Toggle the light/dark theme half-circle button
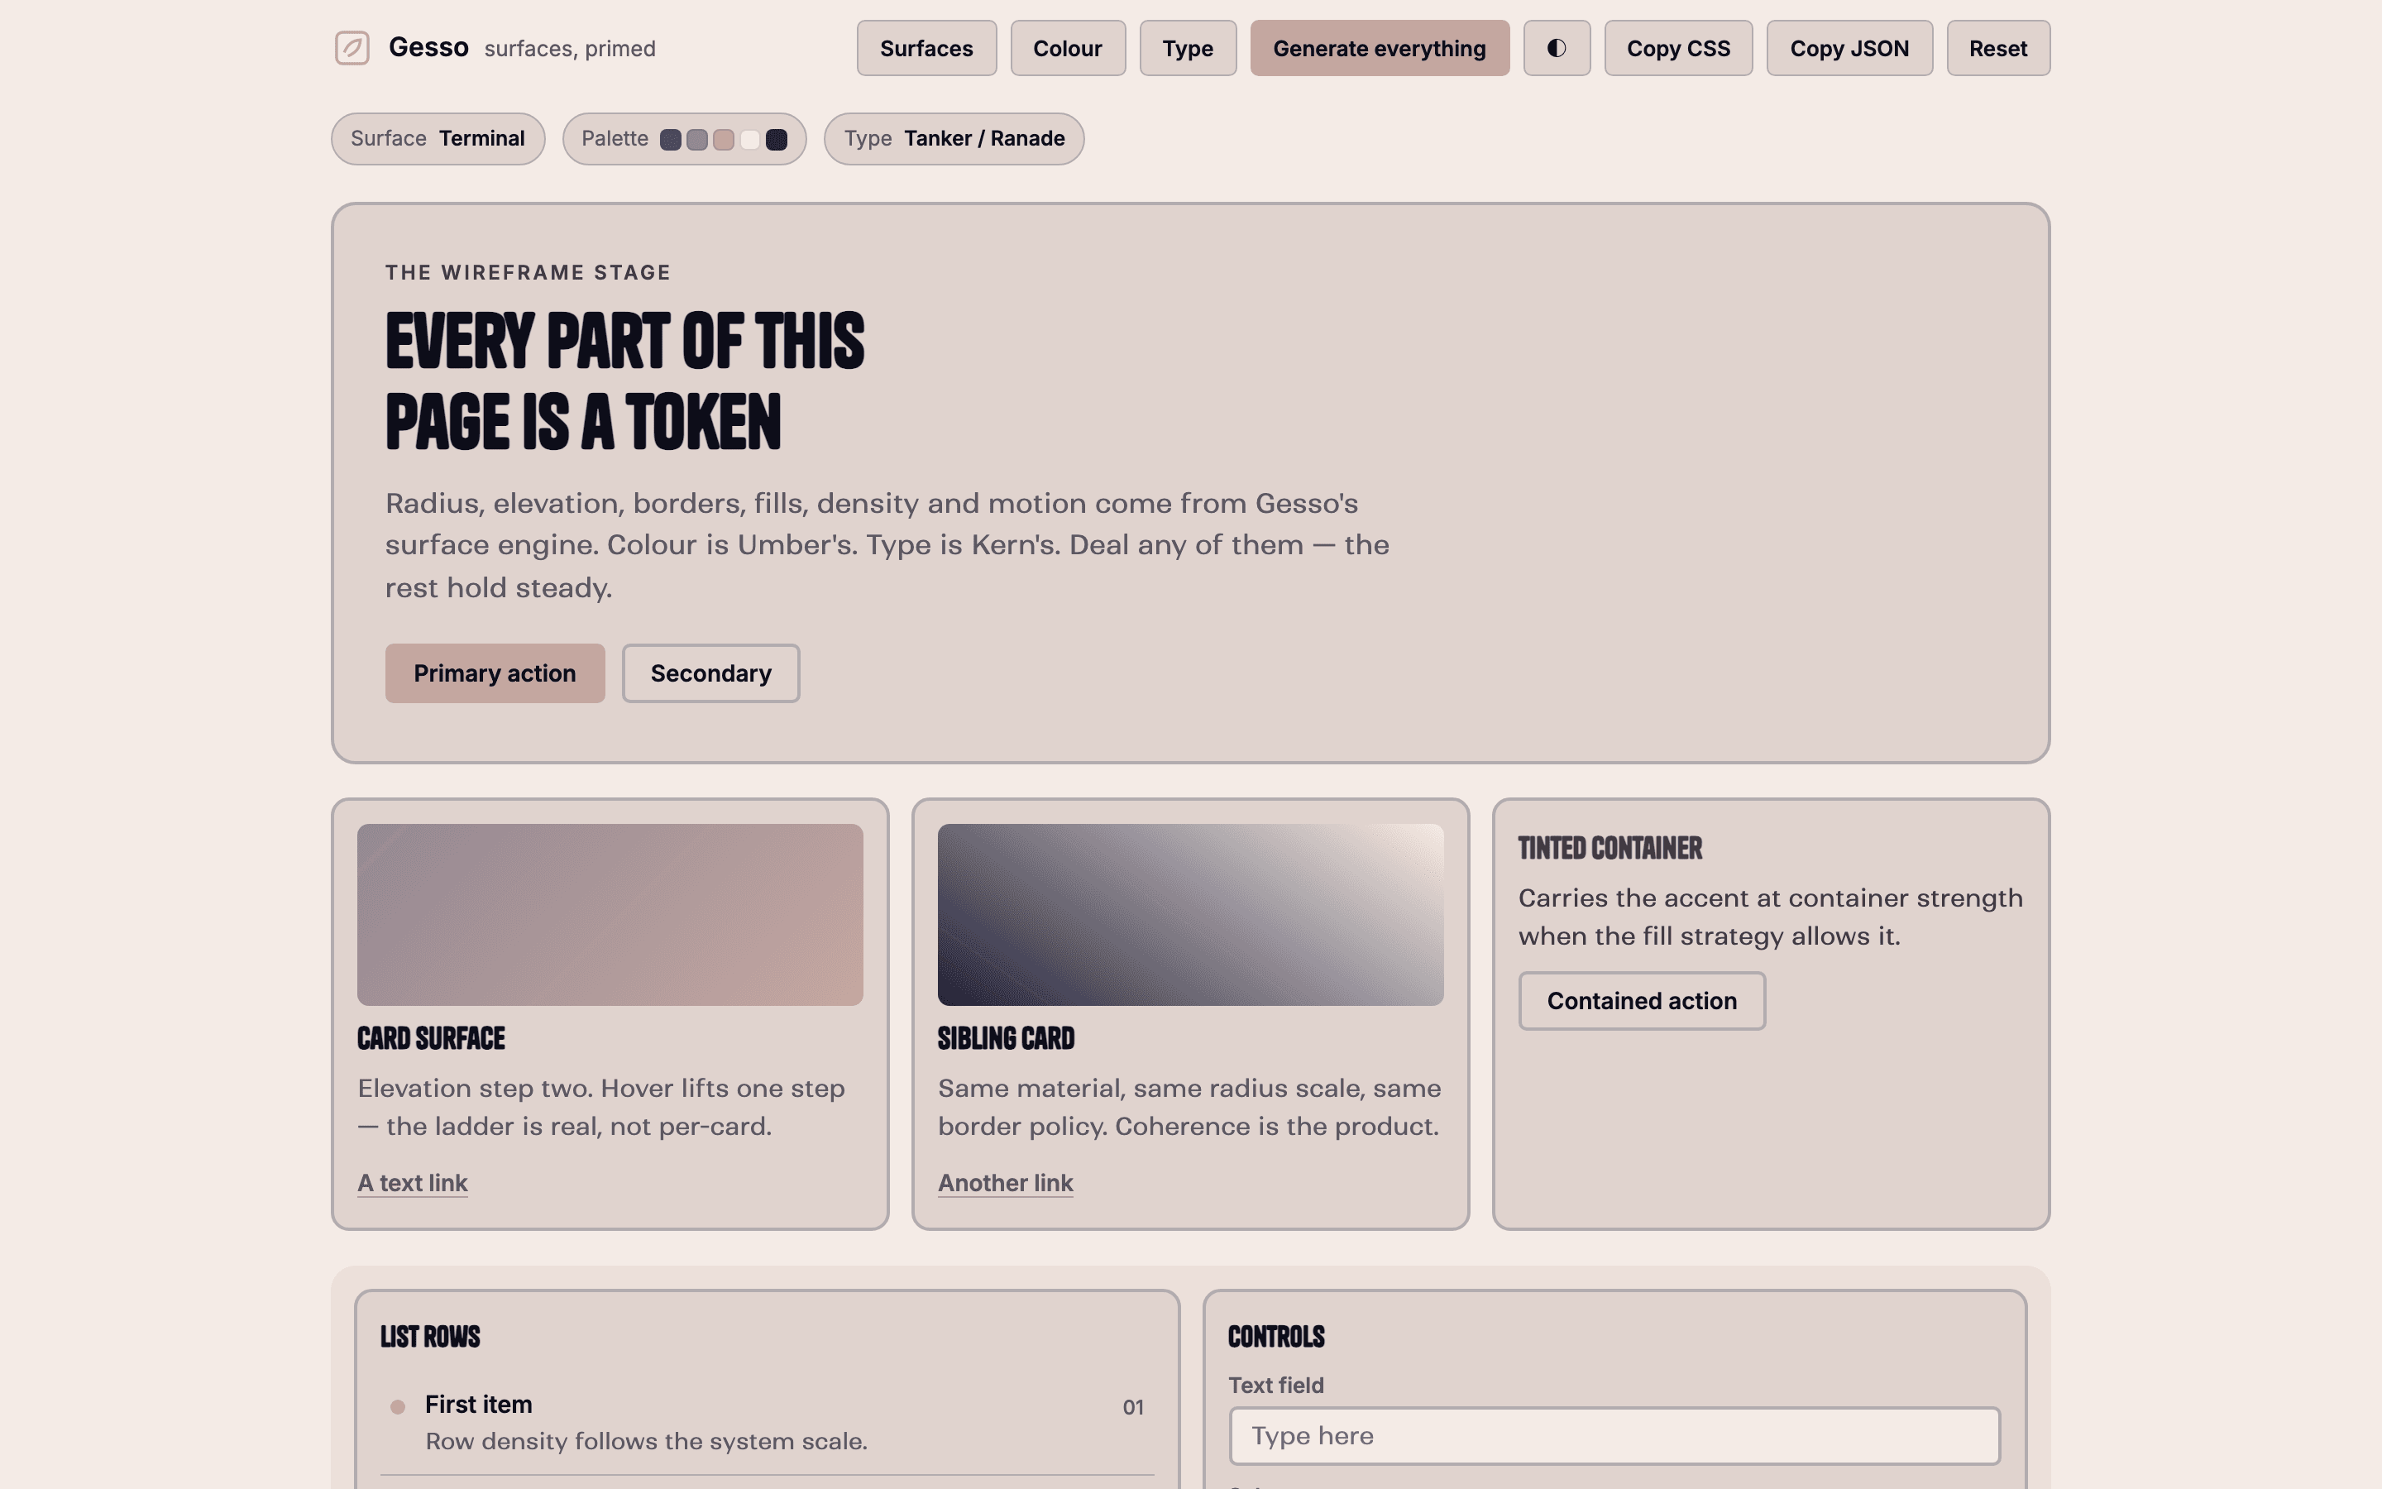The image size is (2382, 1489). click(1557, 48)
